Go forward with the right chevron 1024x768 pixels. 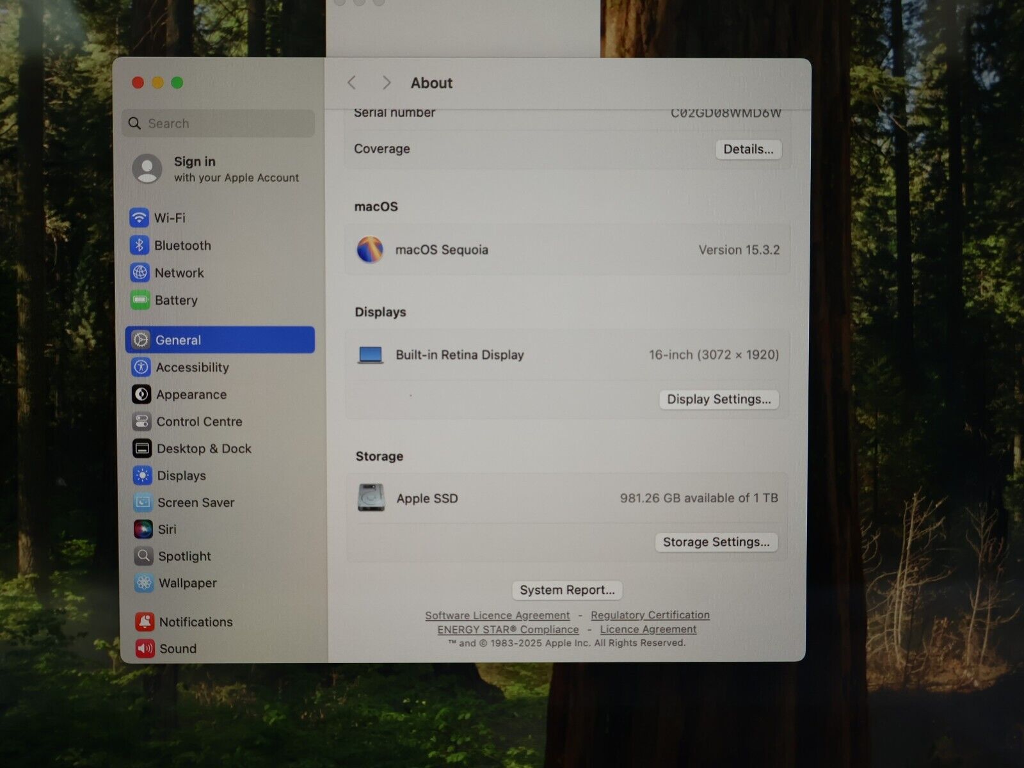[386, 83]
